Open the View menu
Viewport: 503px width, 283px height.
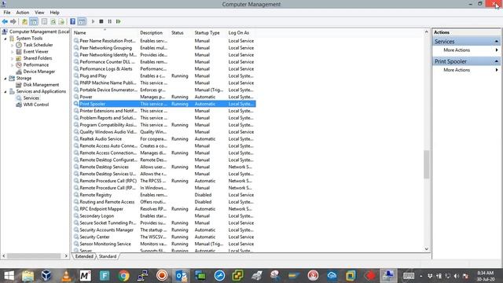[39, 13]
